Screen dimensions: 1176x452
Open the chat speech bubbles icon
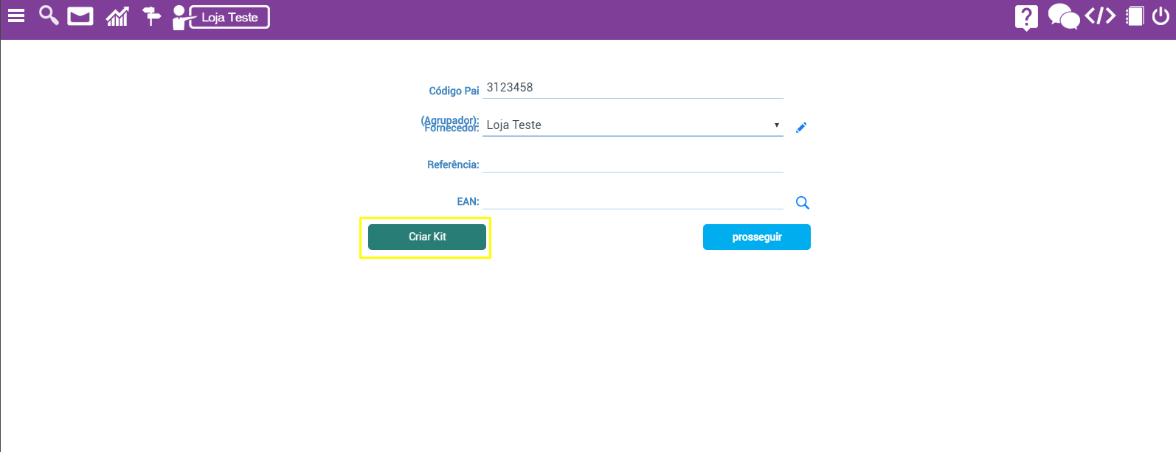[x=1063, y=16]
